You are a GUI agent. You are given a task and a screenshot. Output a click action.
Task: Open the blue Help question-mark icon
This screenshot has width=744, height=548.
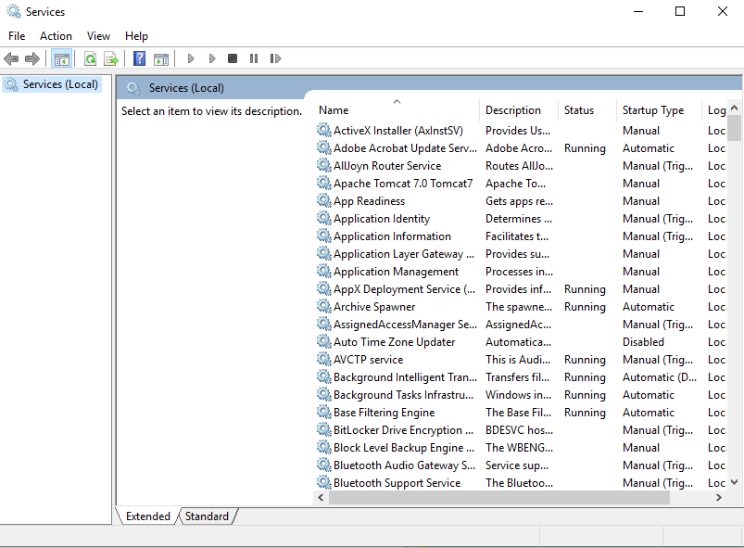[140, 58]
